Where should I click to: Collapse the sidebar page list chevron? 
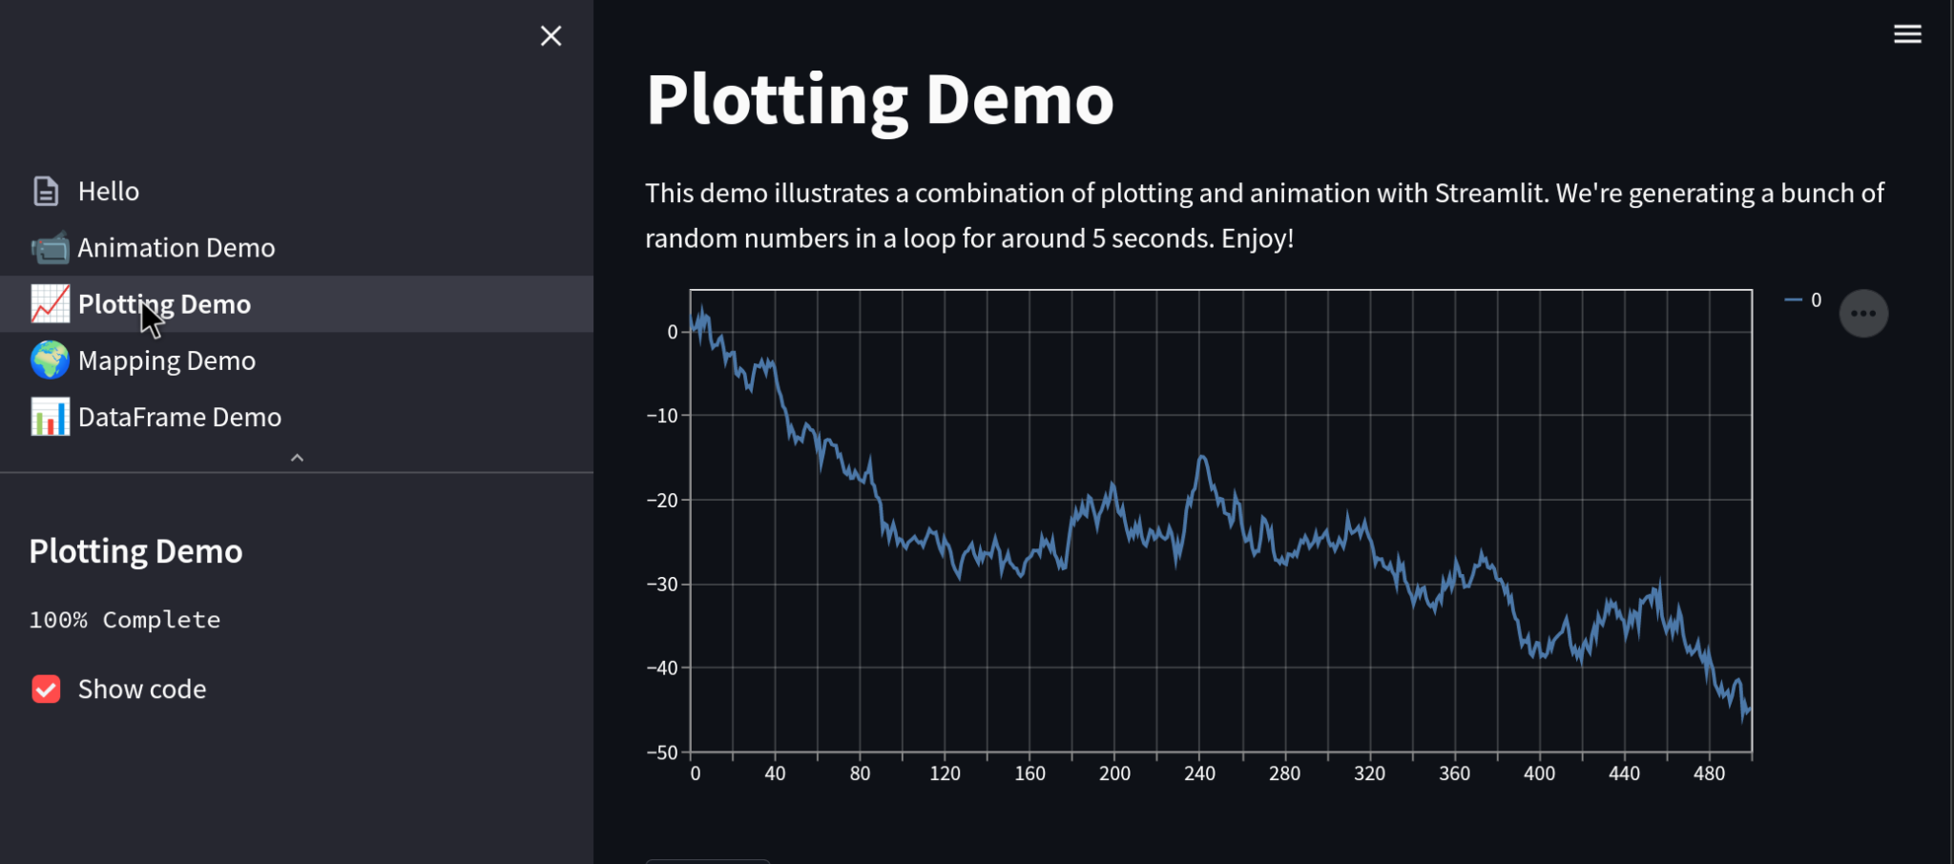297,459
